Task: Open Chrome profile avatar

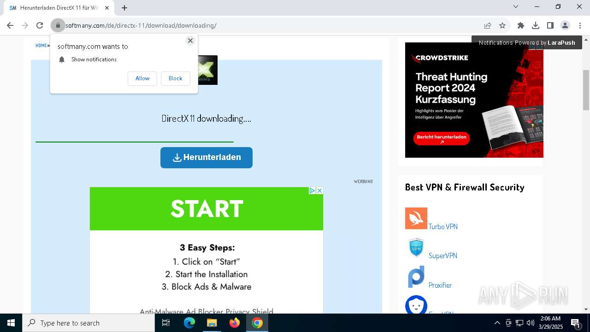Action: coord(565,25)
